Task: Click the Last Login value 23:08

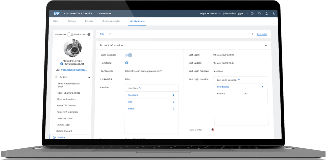Action: tap(224, 55)
